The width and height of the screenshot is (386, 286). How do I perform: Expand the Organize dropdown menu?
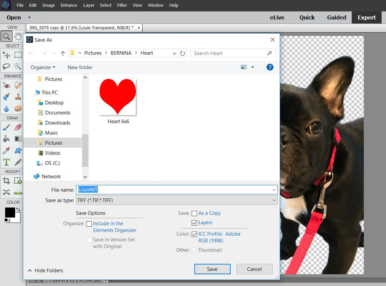click(43, 67)
